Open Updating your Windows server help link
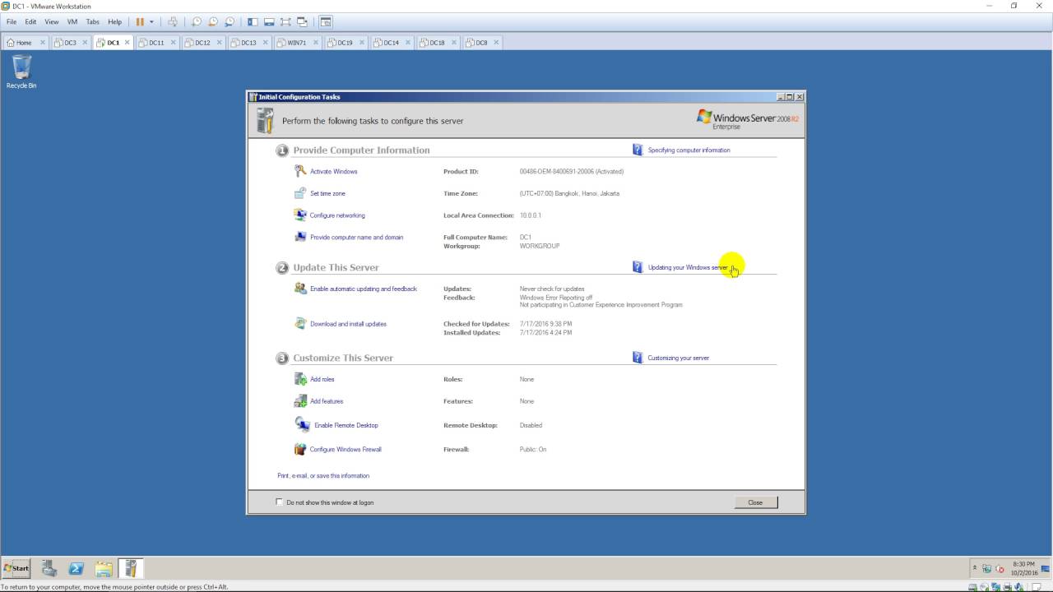Image resolution: width=1053 pixels, height=592 pixels. (x=688, y=268)
